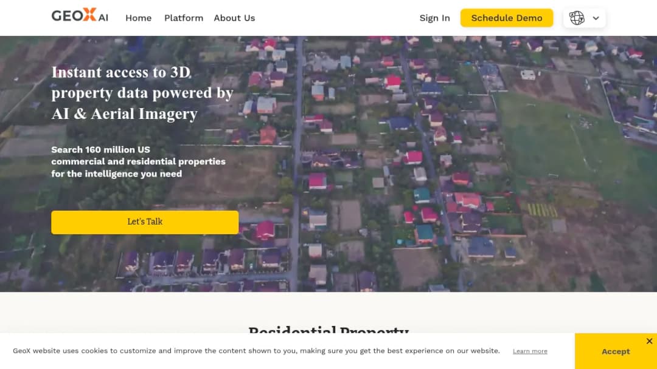Viewport: 657px width, 369px height.
Task: Go to the Home menu item
Action: (138, 18)
